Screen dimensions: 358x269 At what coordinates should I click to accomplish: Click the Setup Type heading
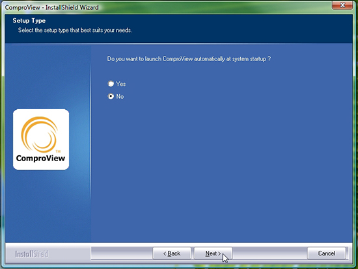click(29, 21)
